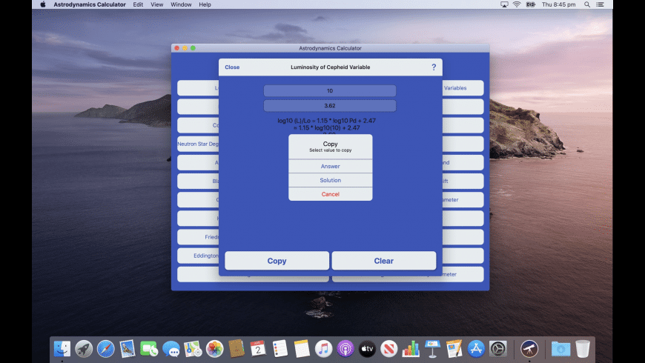Open Astrodynamics Calculator app menu
Viewport: 645px width, 363px height.
click(x=90, y=4)
